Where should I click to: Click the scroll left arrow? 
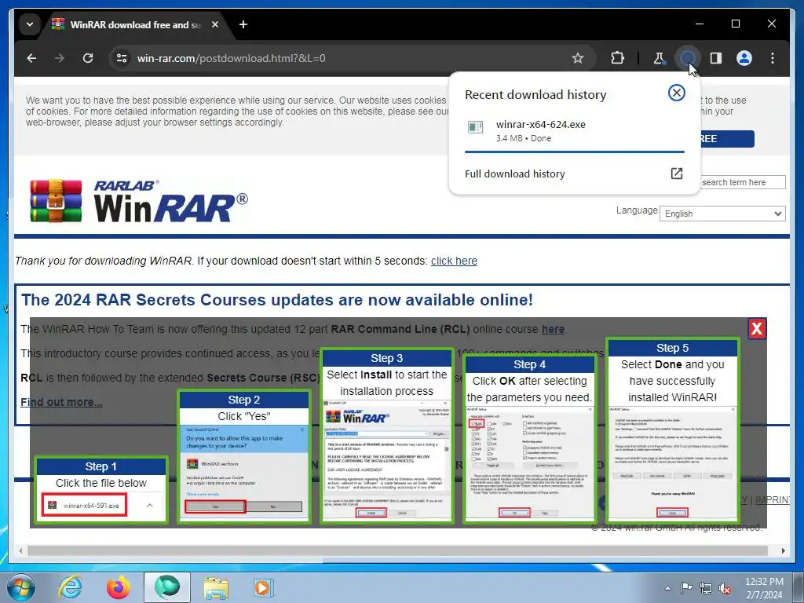point(20,550)
